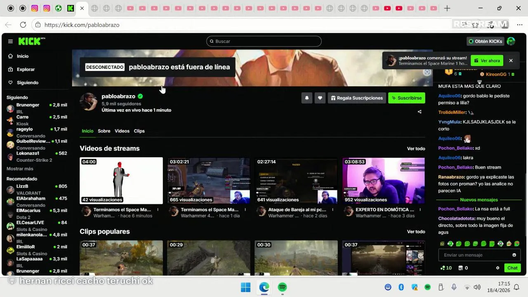Open Spotify from the taskbar
Viewport: 528px width, 297px height.
pyautogui.click(x=282, y=287)
